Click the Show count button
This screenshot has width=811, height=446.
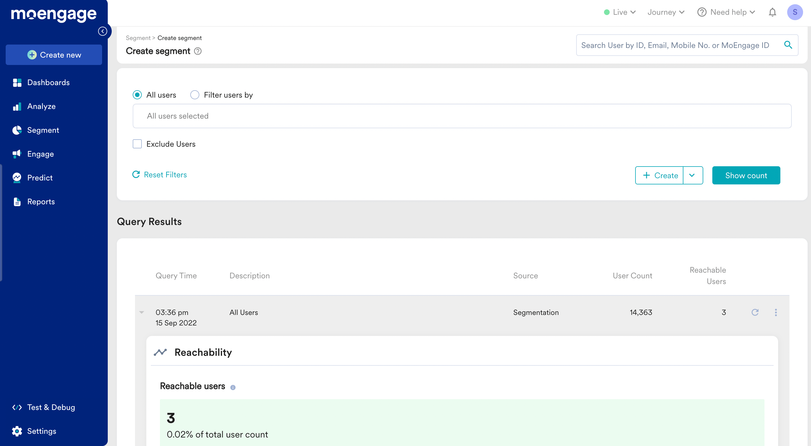(746, 175)
